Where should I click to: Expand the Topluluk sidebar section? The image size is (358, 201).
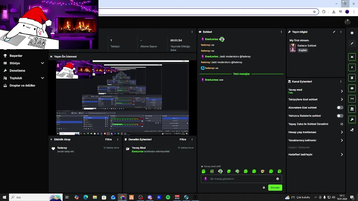point(43,78)
